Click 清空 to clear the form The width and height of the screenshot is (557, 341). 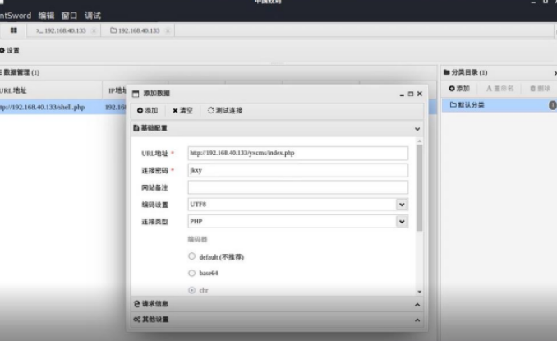182,110
